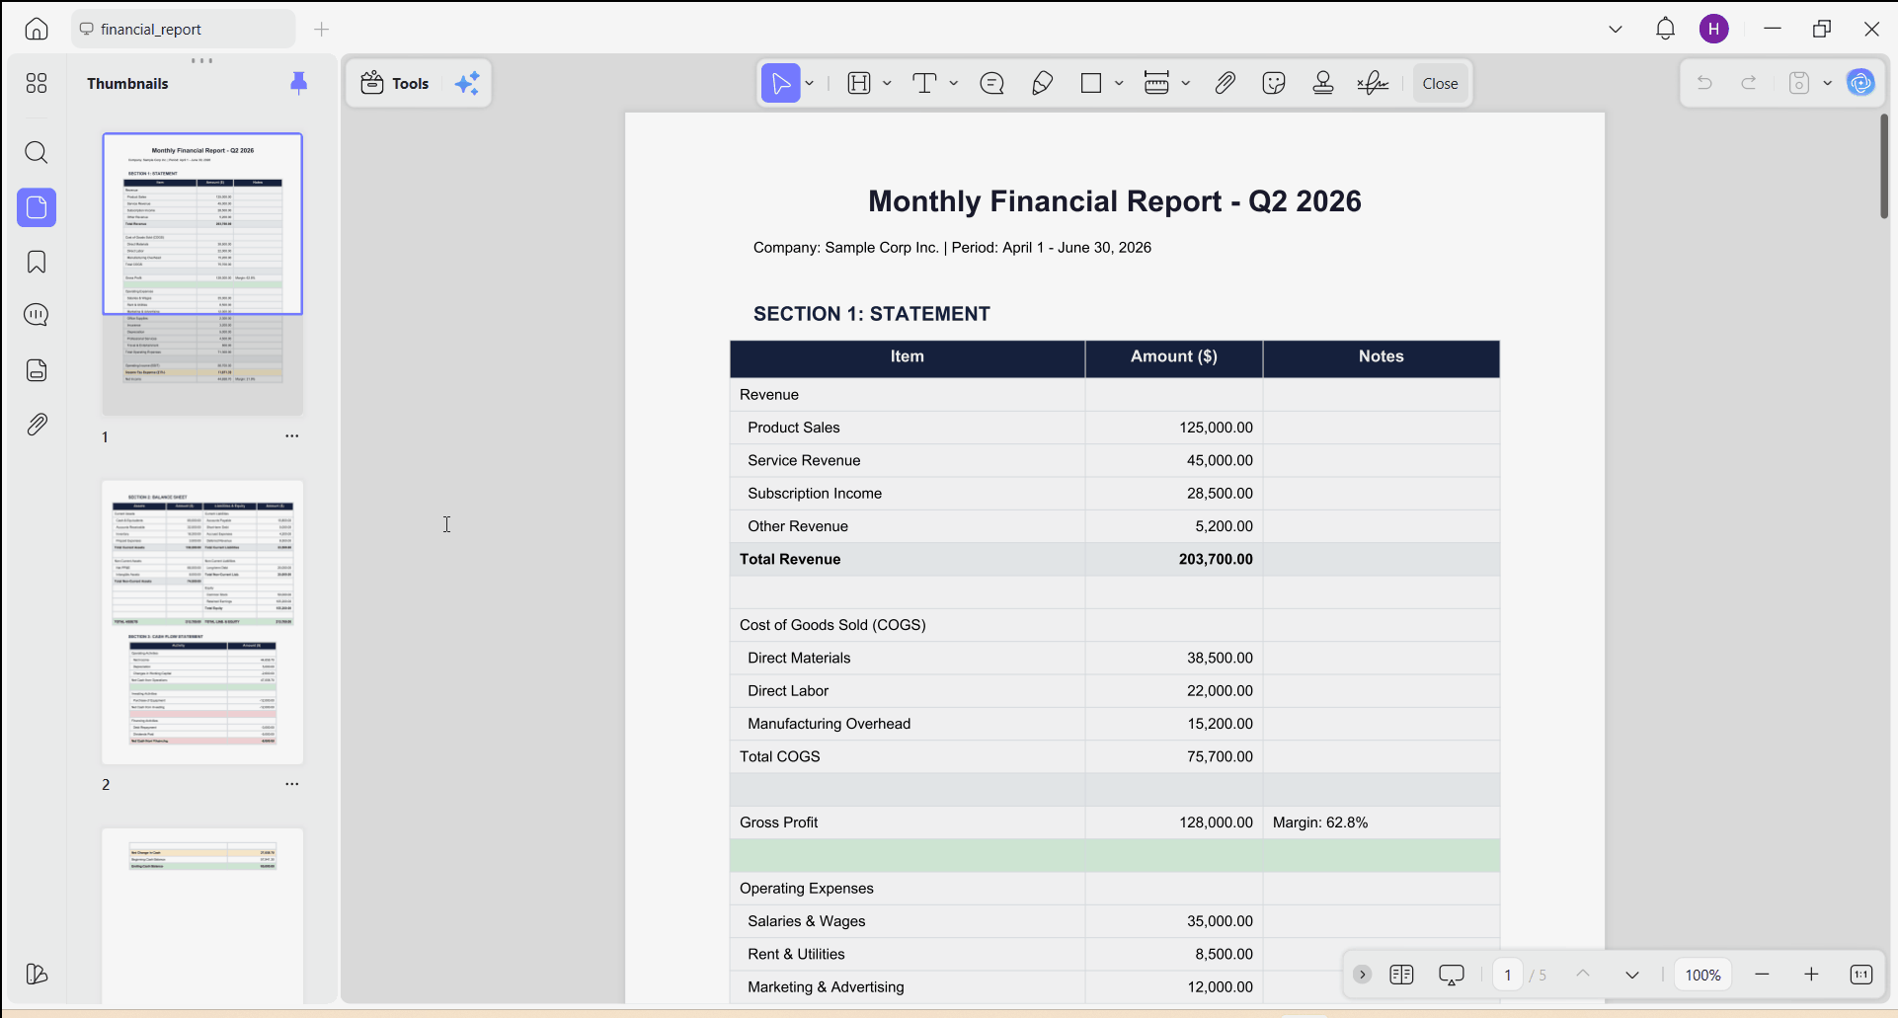Open the Comments panel in sidebar
Viewport: 1898px width, 1018px height.
[37, 315]
